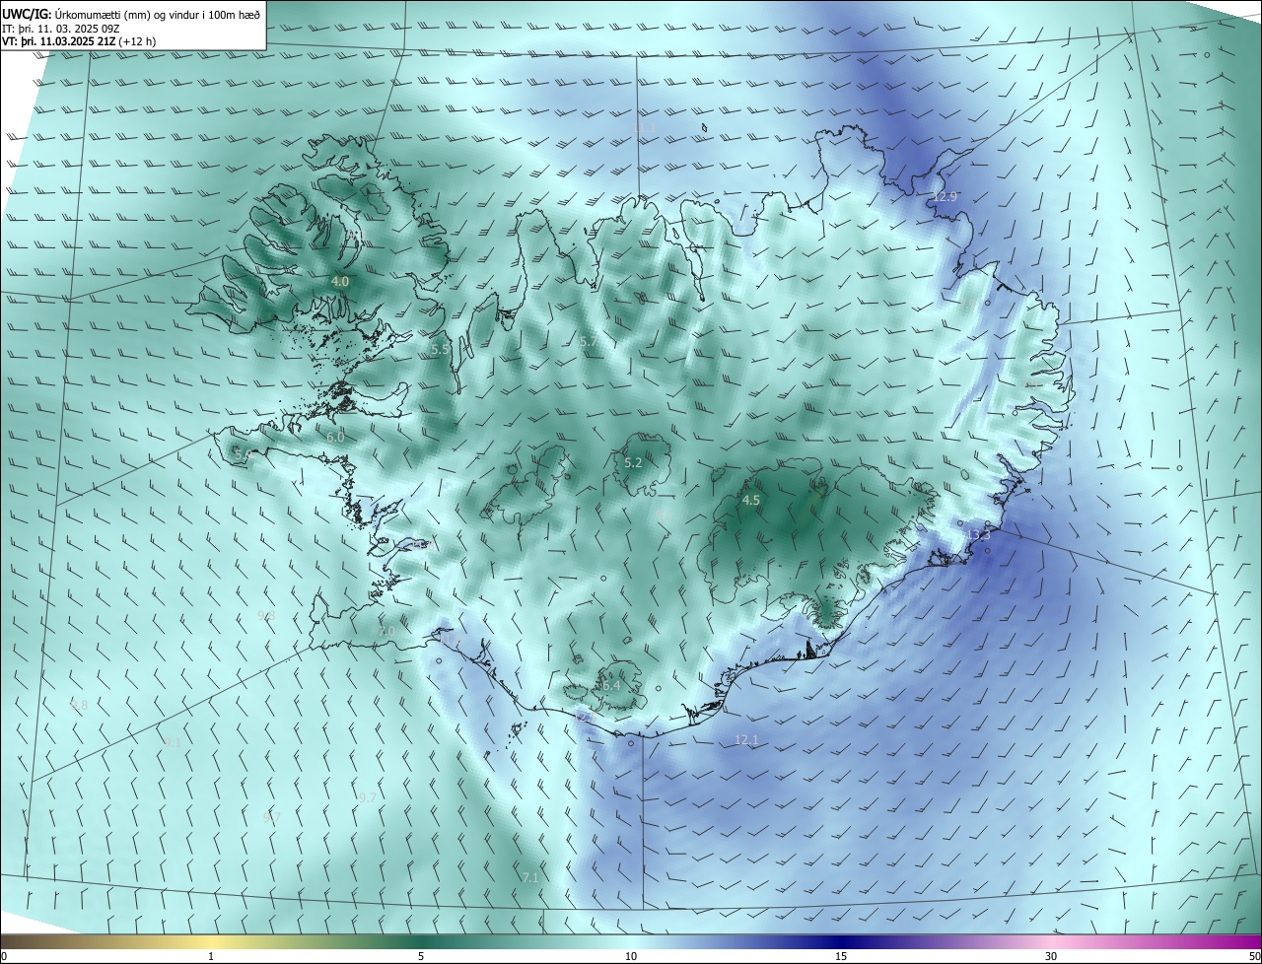Image resolution: width=1262 pixels, height=964 pixels.
Task: Click the 4.0 value over the Westfjords
Action: pyautogui.click(x=340, y=282)
